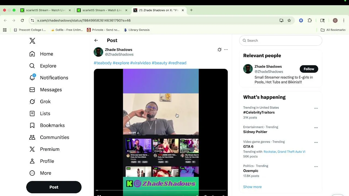Click the #teabody hashtag
This screenshot has height=196, width=349.
pyautogui.click(x=103, y=63)
